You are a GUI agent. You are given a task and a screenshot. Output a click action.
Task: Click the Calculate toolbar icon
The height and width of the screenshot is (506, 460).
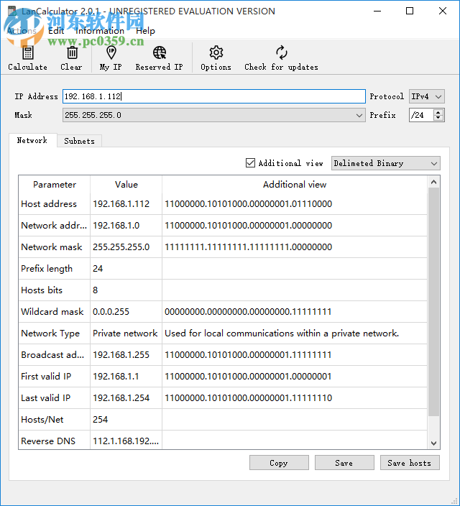click(x=28, y=53)
